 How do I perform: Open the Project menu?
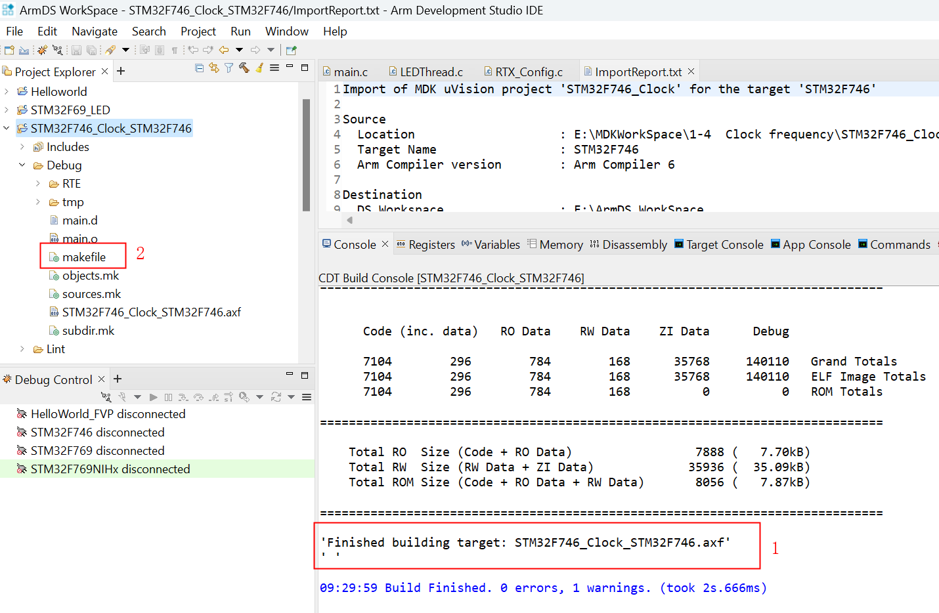pyautogui.click(x=198, y=32)
